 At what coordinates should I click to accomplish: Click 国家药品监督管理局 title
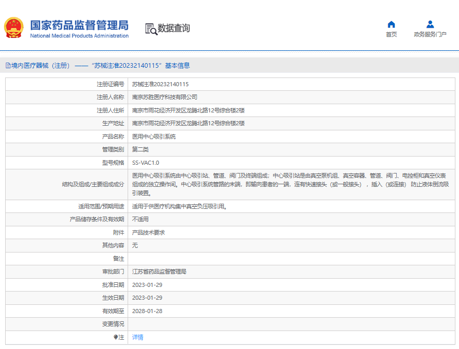click(79, 26)
